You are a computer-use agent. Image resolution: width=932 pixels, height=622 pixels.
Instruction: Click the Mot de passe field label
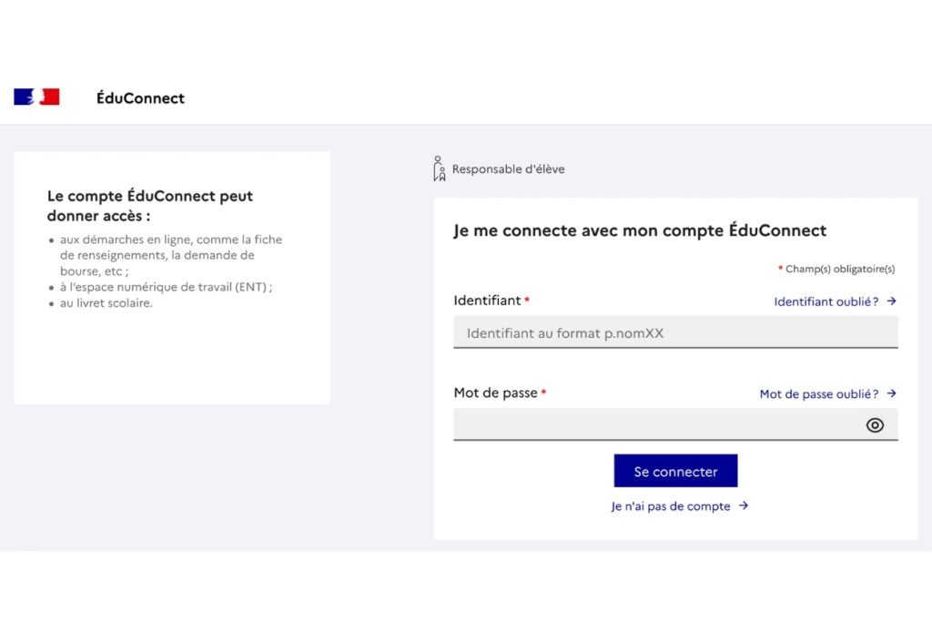coord(496,393)
